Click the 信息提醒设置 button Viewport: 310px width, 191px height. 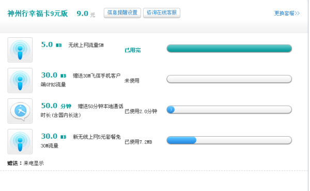(x=122, y=13)
